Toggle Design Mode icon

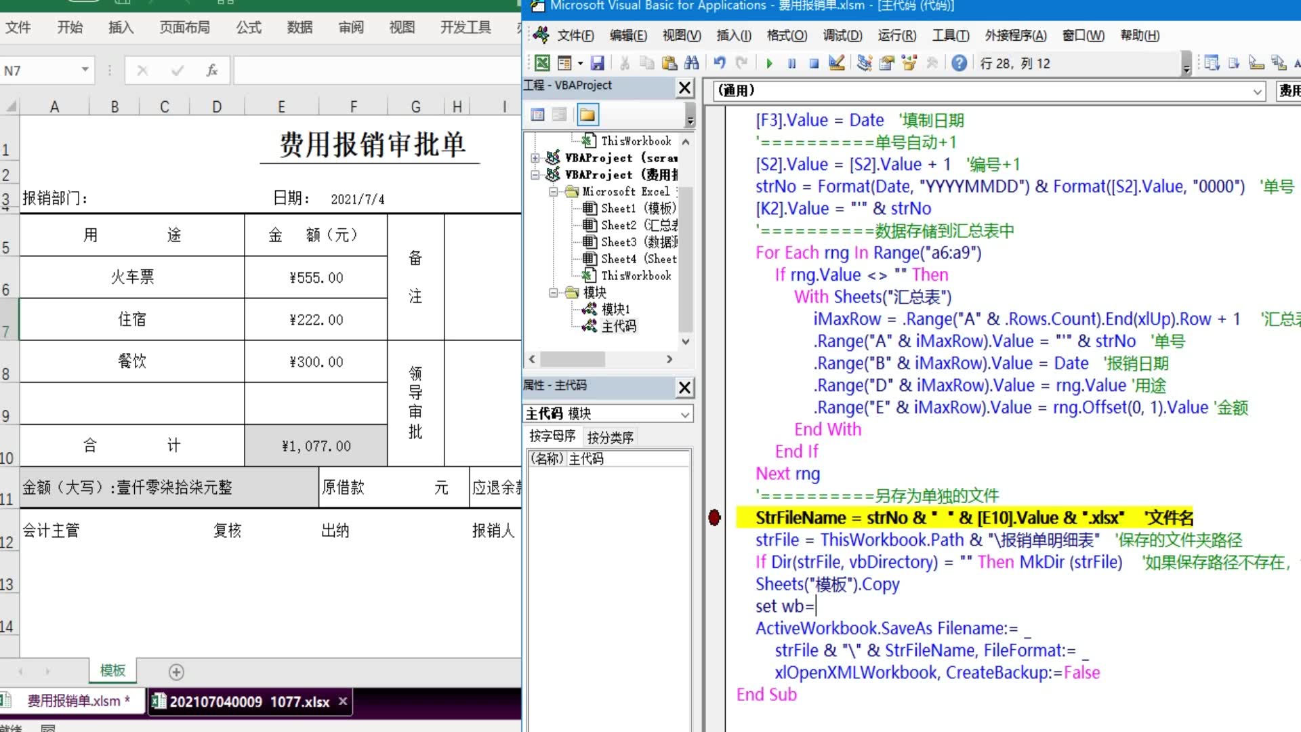[x=837, y=63]
